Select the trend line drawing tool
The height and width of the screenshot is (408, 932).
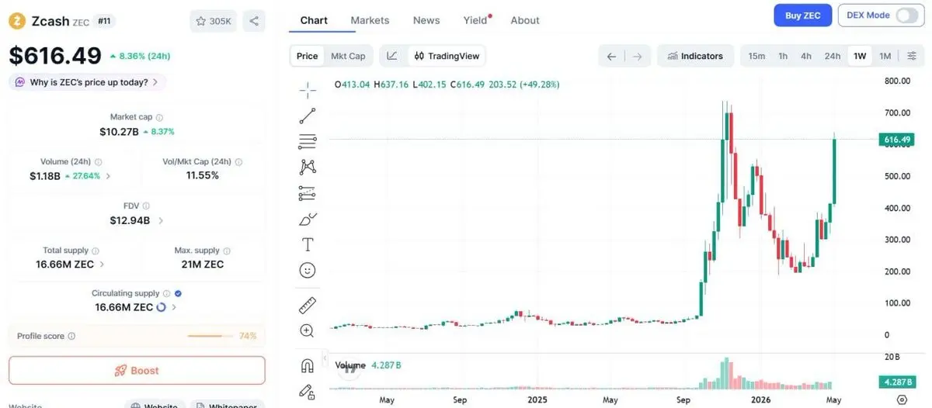308,116
